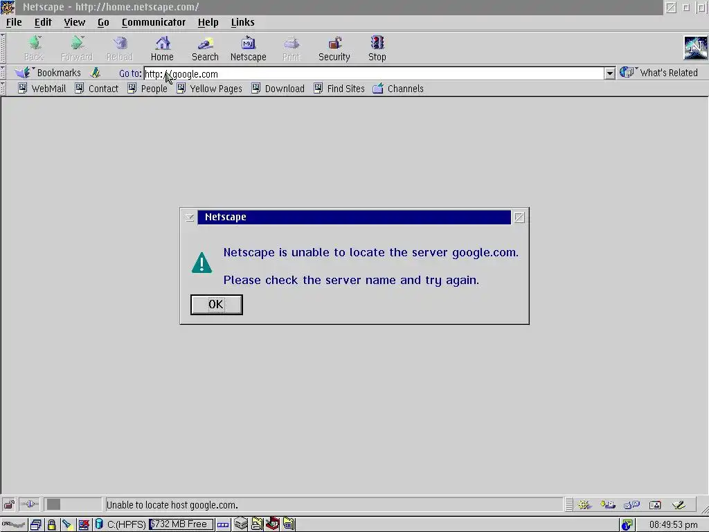Viewport: 709px width, 532px height.
Task: Click the Netscape throbber logo
Action: pyautogui.click(x=695, y=48)
